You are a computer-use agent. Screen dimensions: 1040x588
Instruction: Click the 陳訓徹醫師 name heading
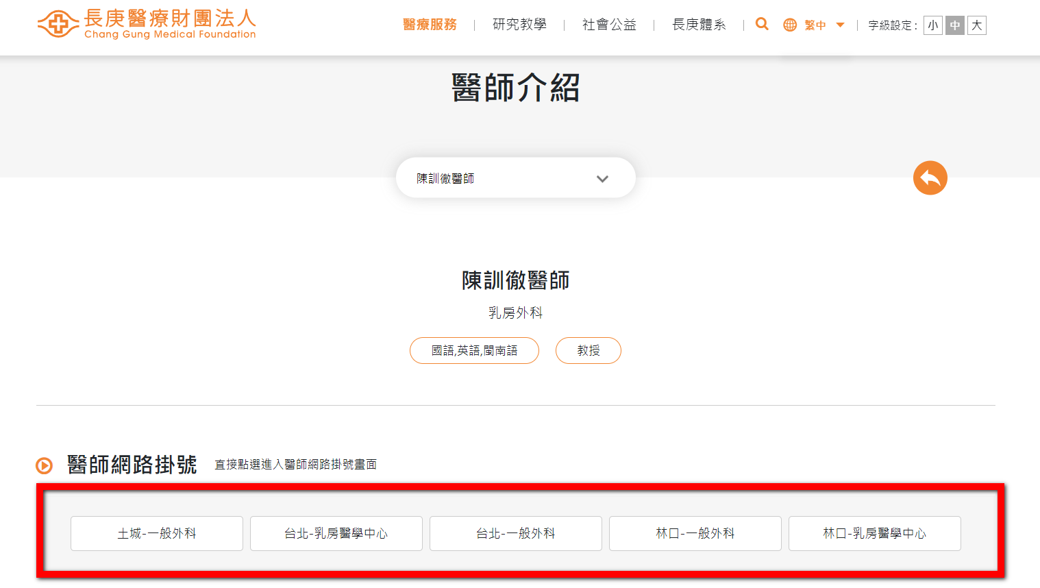point(516,280)
